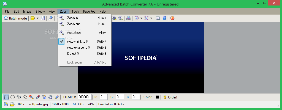Viewport: 282px width, 110px height.
Task: Click the Save floppy disk icon
Action: 43,18
